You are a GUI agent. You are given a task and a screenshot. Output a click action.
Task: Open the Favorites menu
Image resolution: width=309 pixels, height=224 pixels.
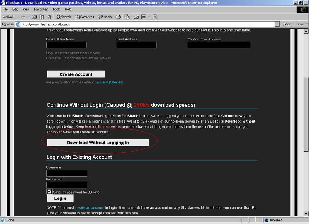coord(41,9)
